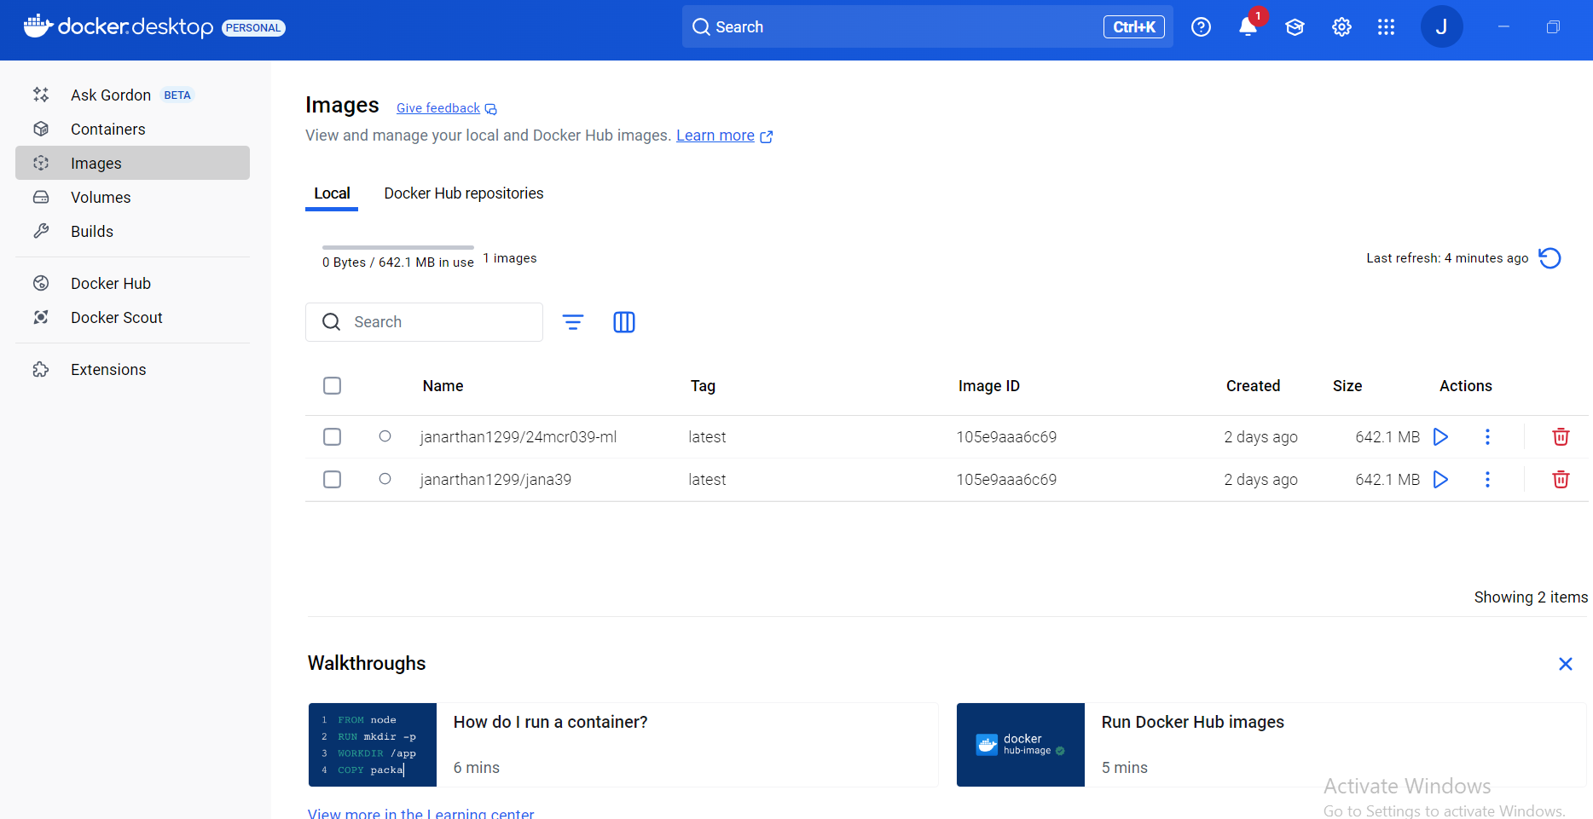The width and height of the screenshot is (1593, 819).
Task: Click the disk usage progress bar
Action: point(397,247)
